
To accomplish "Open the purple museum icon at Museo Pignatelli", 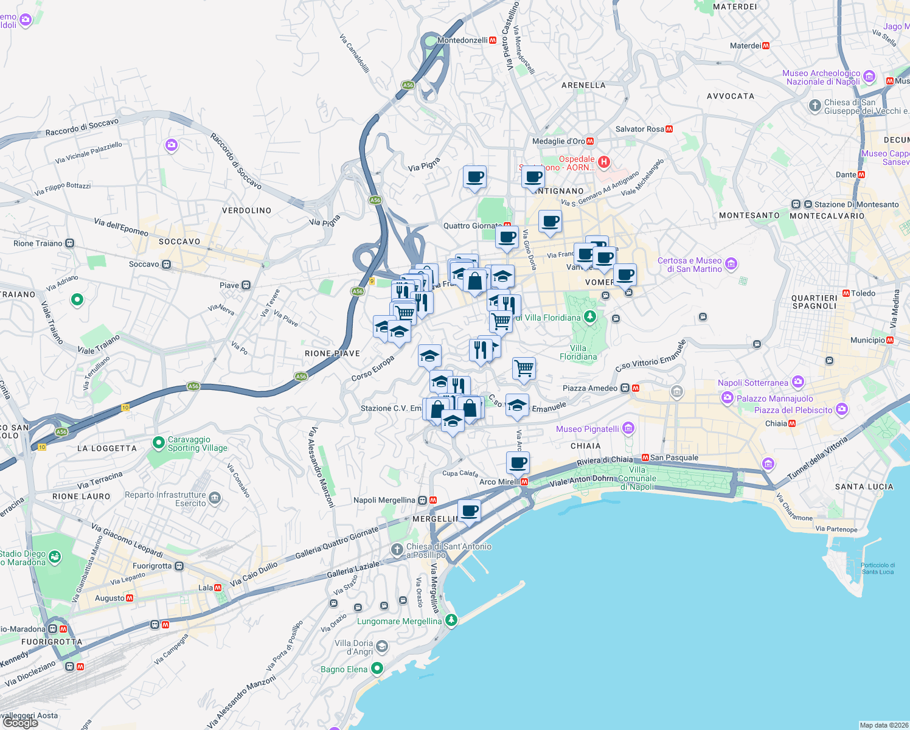I will [627, 428].
